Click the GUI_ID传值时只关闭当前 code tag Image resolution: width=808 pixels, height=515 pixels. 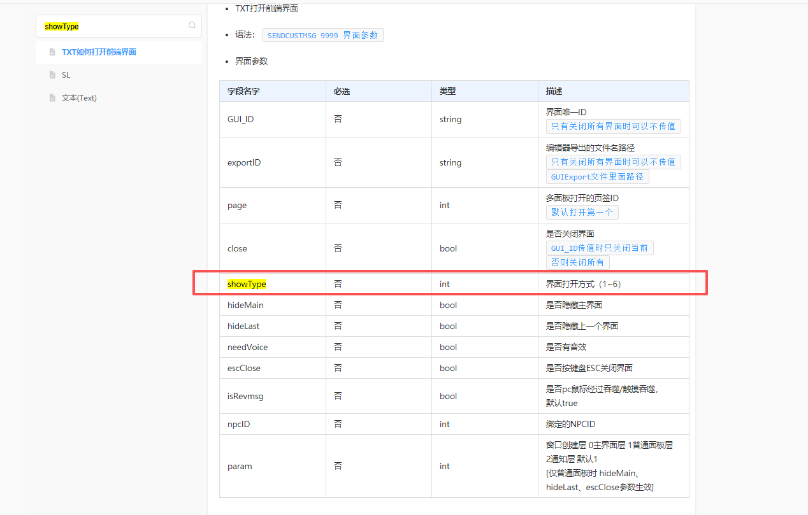[x=599, y=248]
